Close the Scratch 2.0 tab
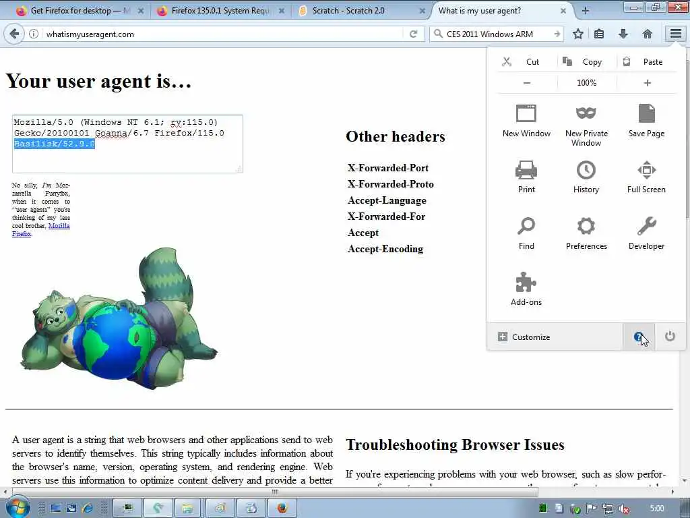The width and height of the screenshot is (690, 518). tap(422, 11)
